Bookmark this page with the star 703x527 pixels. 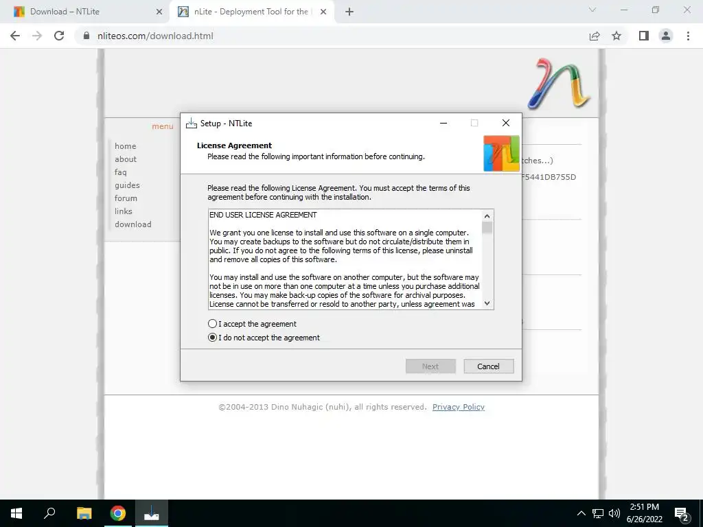616,36
